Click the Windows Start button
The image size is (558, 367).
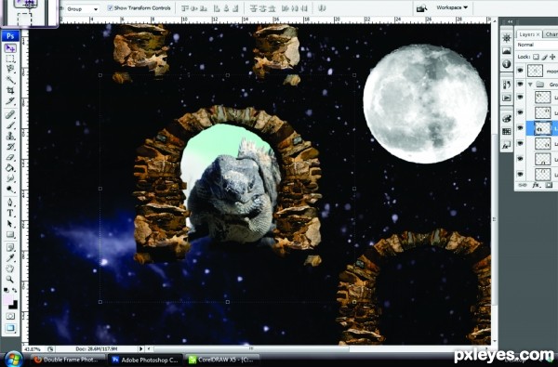click(x=14, y=360)
